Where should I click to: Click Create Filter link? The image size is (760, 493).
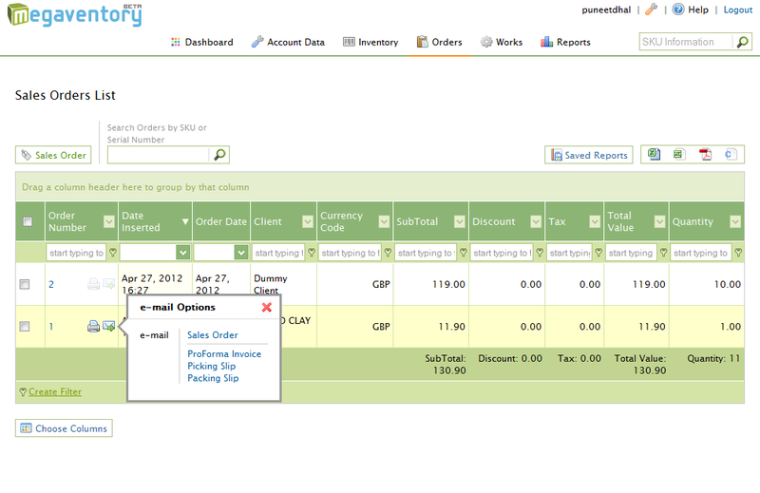[55, 391]
